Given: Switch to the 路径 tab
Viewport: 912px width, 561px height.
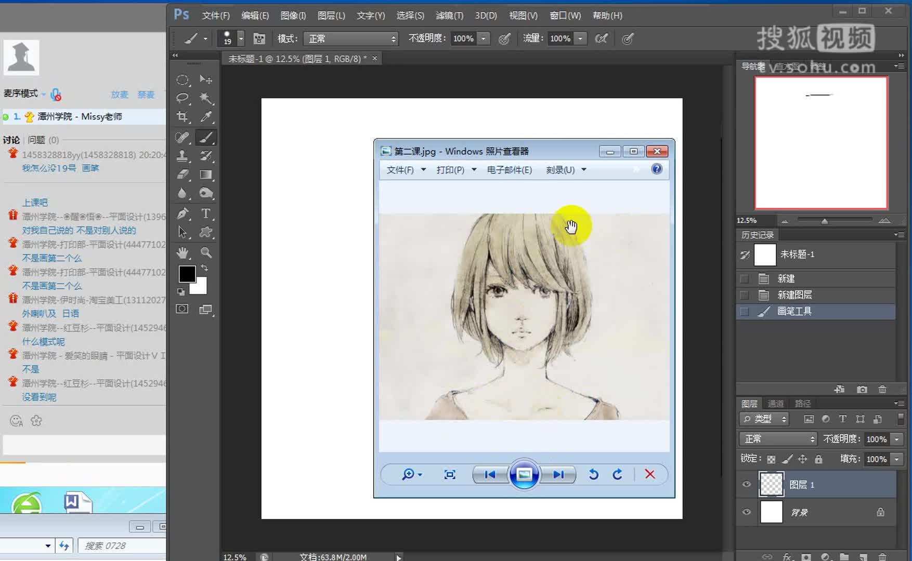Looking at the screenshot, I should [803, 404].
